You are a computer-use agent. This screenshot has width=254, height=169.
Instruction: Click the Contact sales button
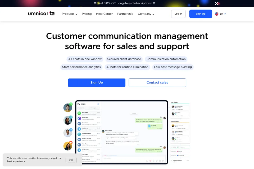(157, 83)
